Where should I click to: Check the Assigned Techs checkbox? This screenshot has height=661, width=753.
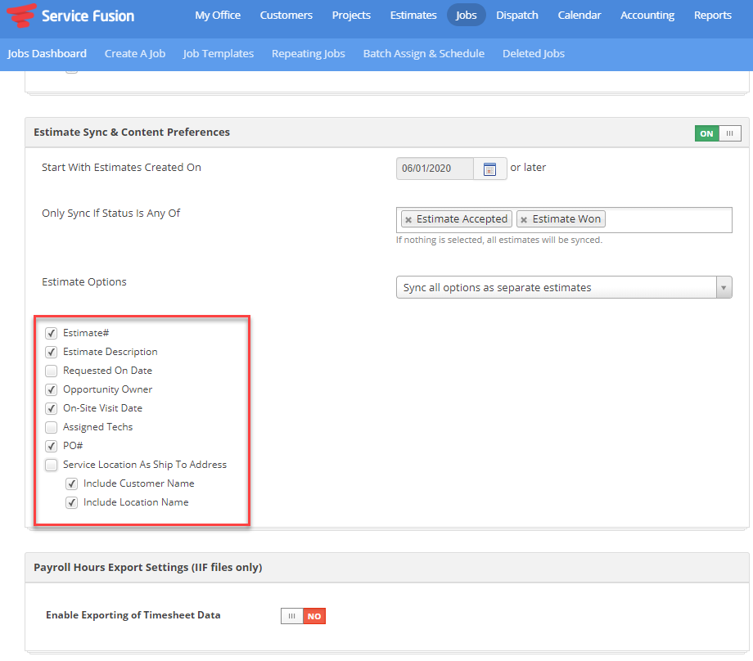pos(51,427)
